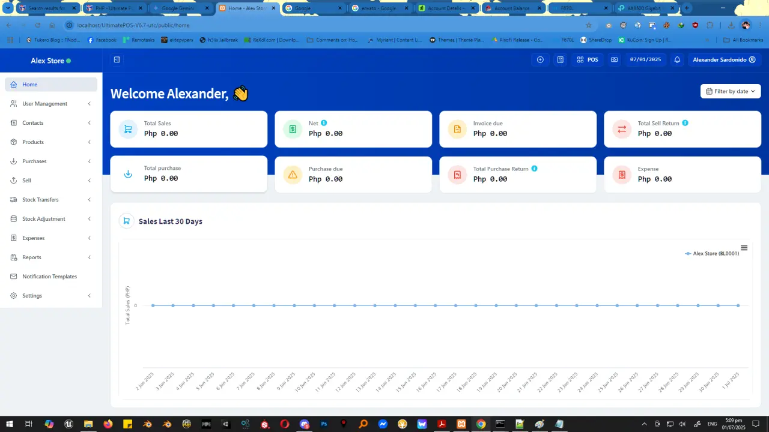Open the All Bookmarks folder

[743, 40]
